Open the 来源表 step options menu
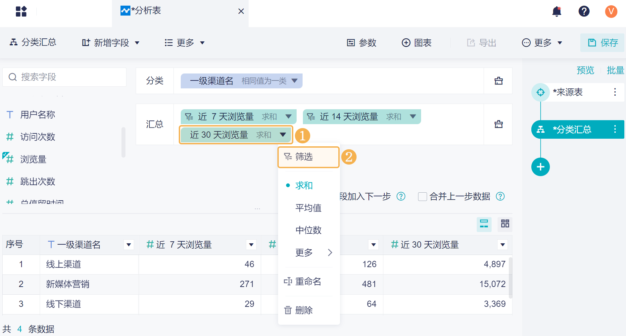This screenshot has width=626, height=336. (x=615, y=92)
